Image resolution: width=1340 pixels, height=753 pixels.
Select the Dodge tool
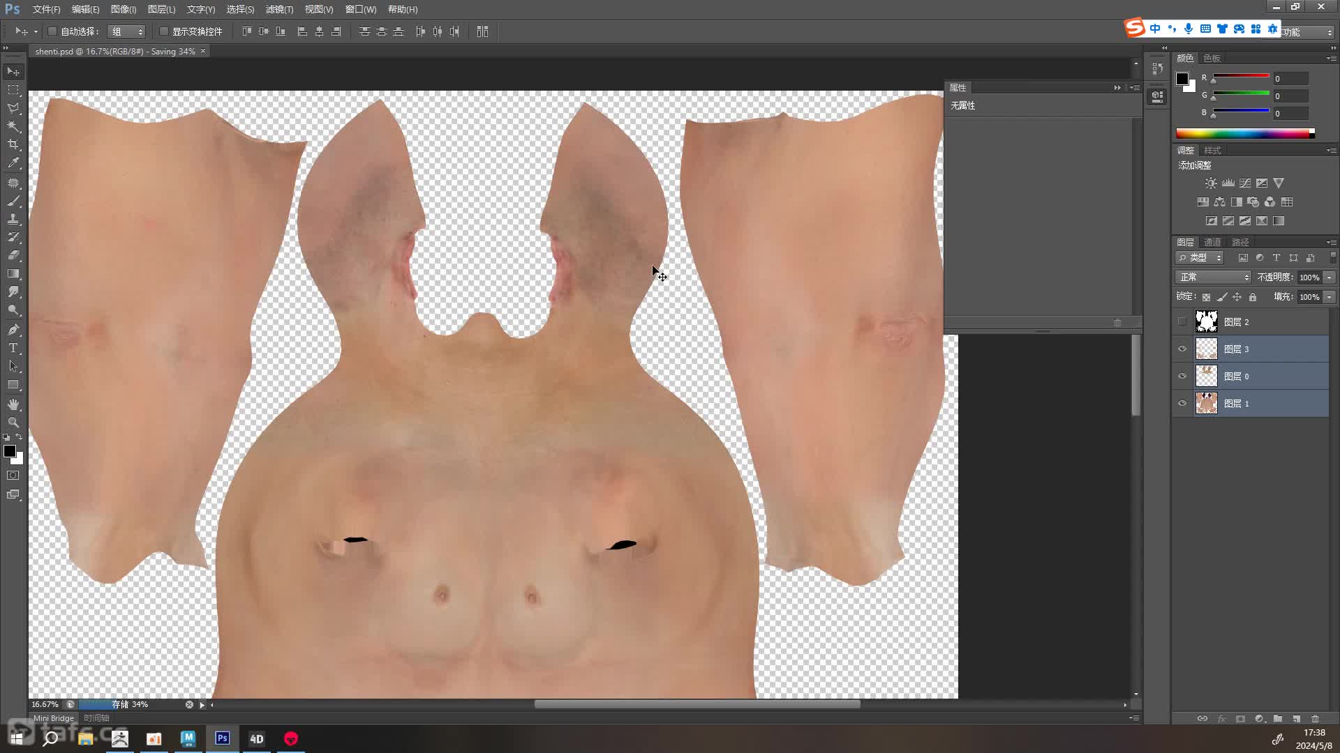coord(13,310)
